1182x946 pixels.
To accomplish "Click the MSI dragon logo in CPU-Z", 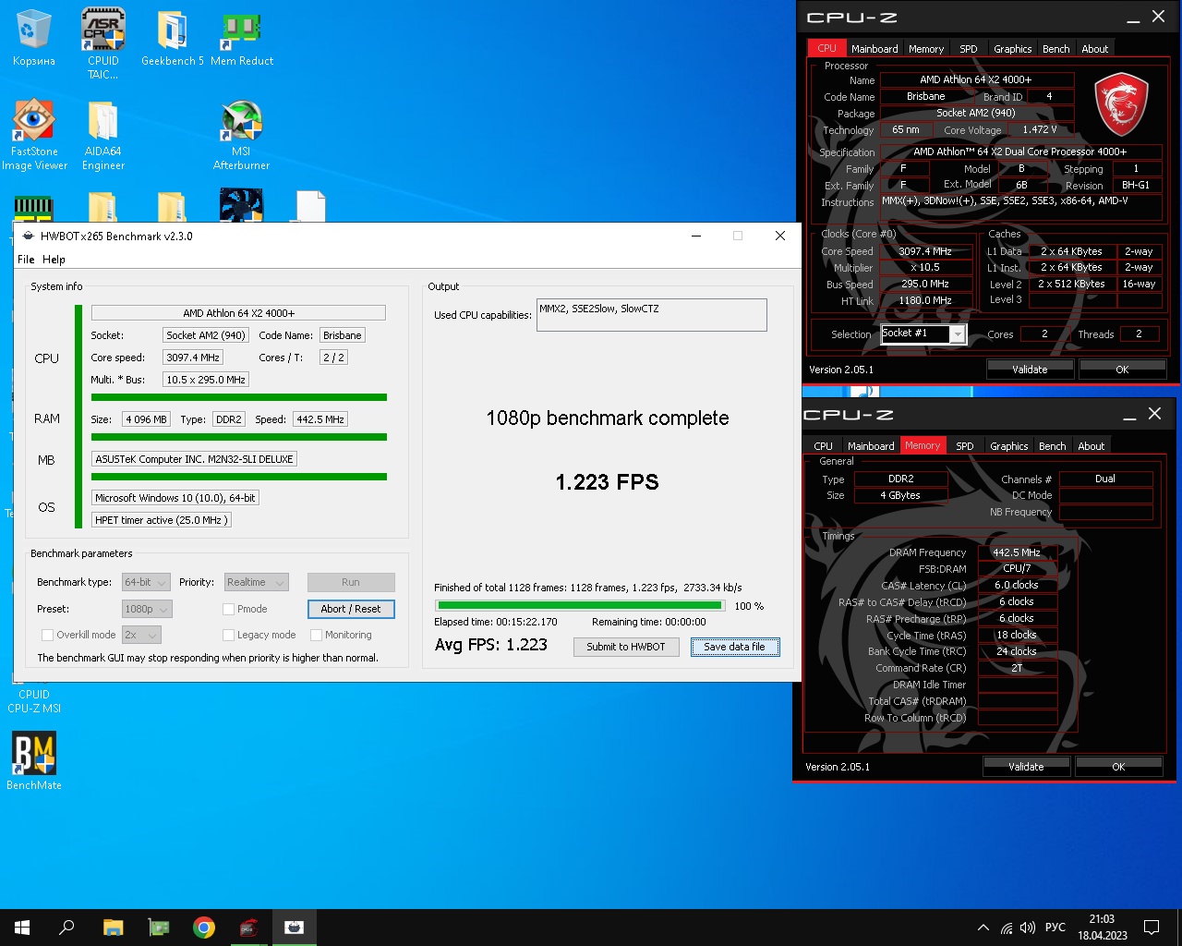I will pyautogui.click(x=1121, y=104).
